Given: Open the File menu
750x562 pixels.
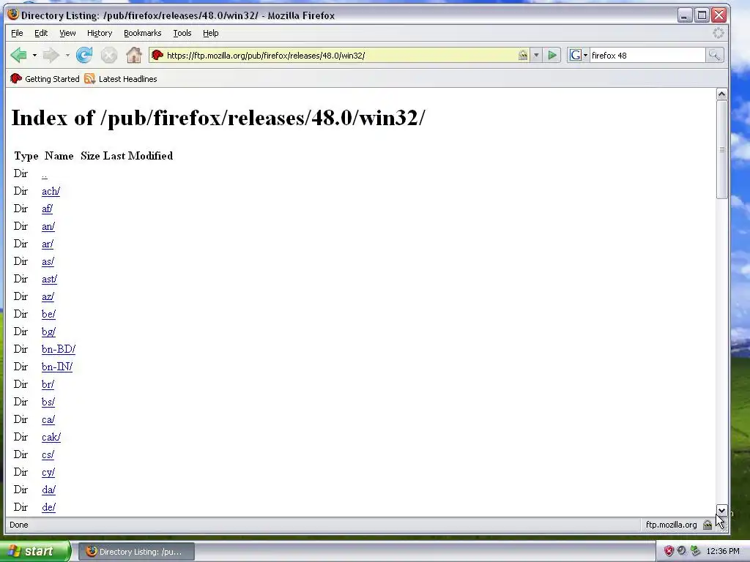Looking at the screenshot, I should [x=17, y=33].
